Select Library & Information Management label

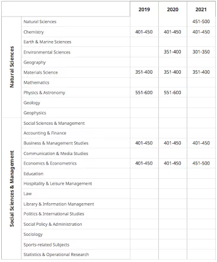59,204
